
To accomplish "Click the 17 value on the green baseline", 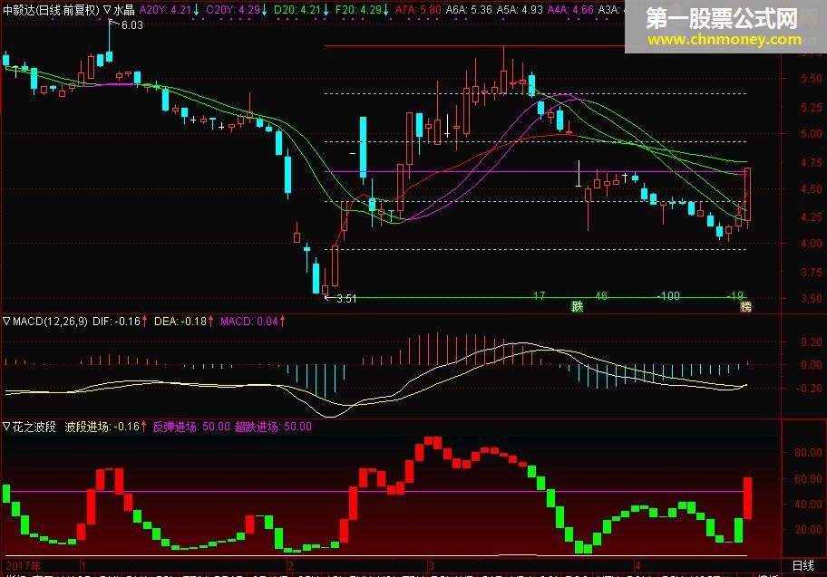I will pyautogui.click(x=539, y=296).
